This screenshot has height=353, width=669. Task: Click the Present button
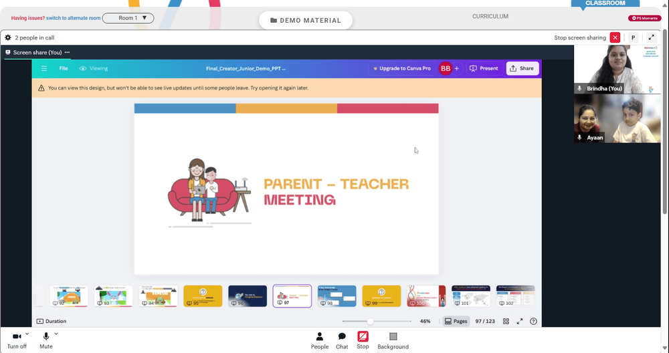(x=484, y=68)
